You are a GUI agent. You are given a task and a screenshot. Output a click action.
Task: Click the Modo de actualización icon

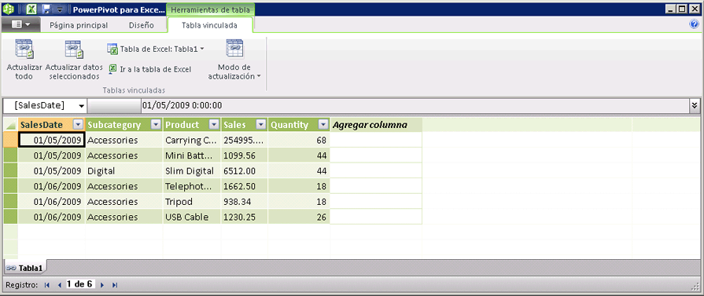(234, 49)
